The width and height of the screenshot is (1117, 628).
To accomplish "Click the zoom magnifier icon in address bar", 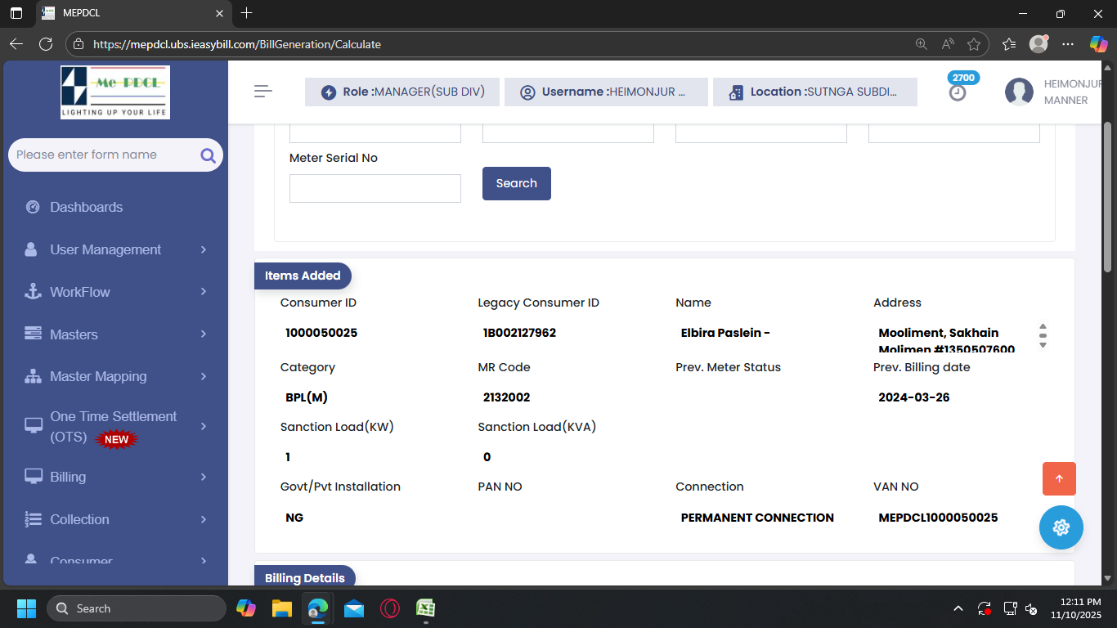I will click(x=922, y=44).
